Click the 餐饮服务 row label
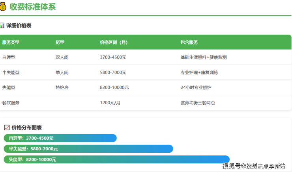The image size is (292, 172). [x=11, y=103]
